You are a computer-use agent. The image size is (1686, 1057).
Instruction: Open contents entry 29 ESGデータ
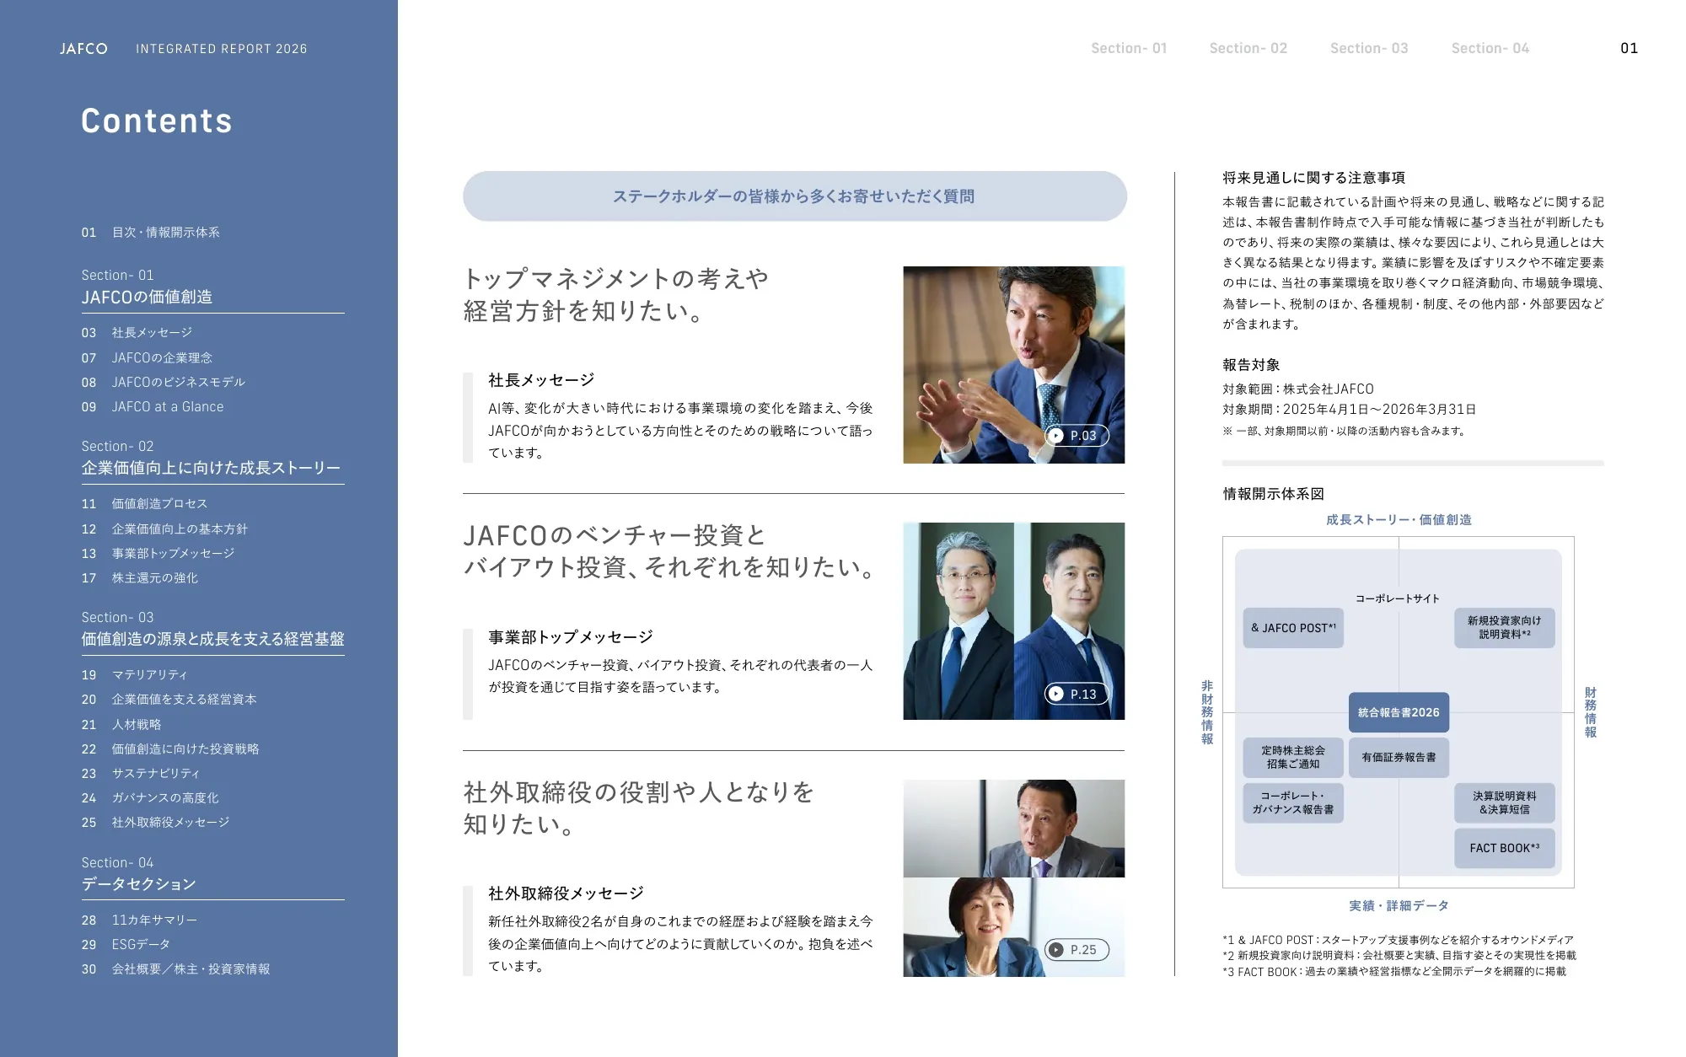(126, 944)
